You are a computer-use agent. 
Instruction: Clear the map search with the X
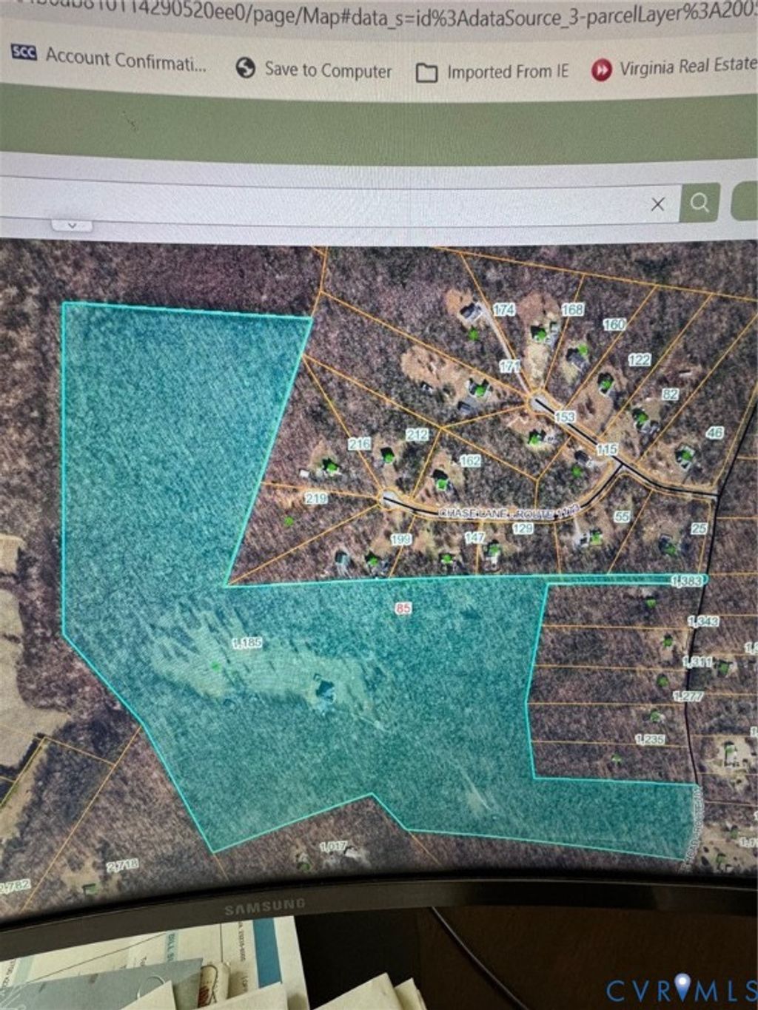(x=657, y=204)
